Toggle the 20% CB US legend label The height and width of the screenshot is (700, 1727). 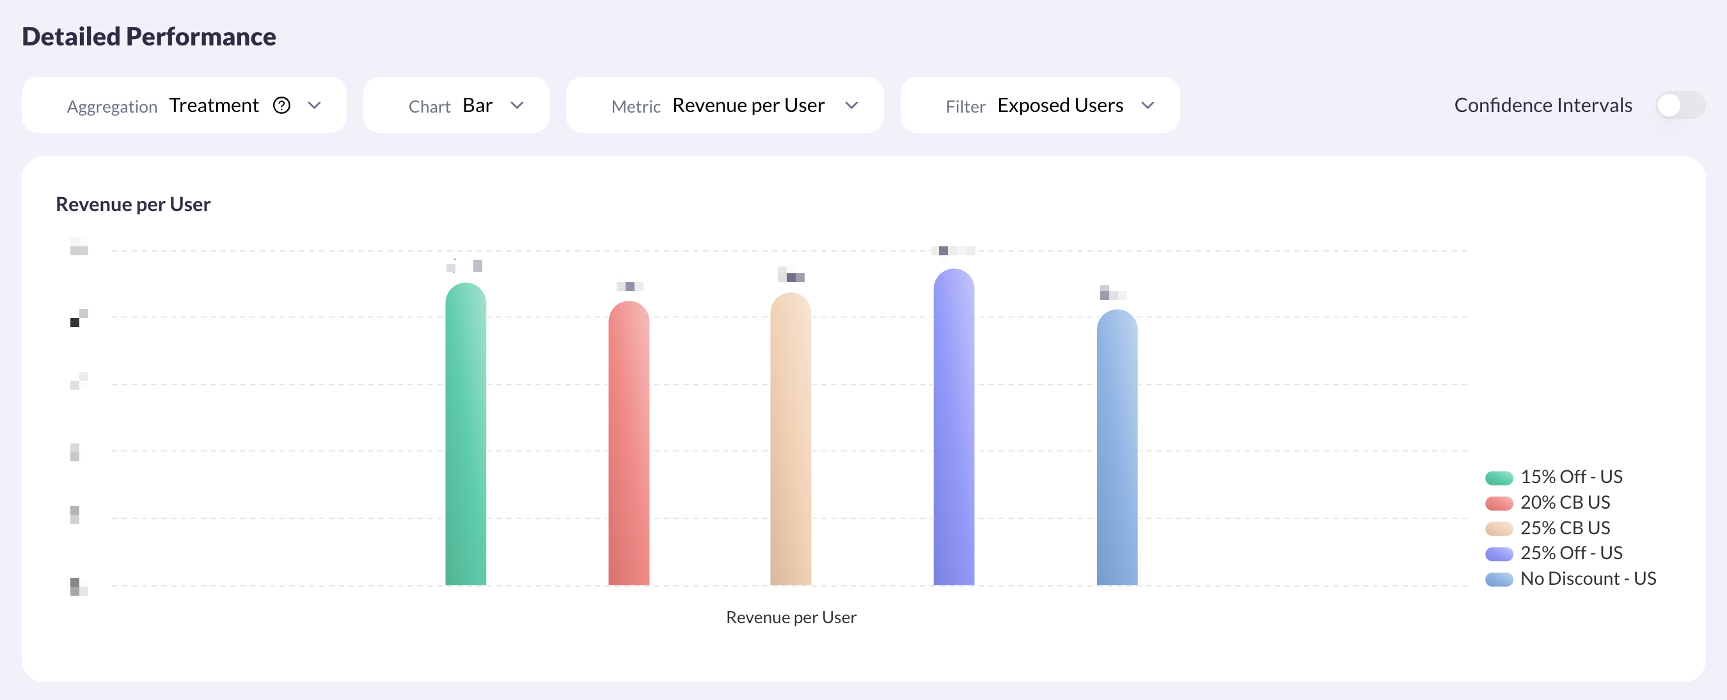[1565, 502]
